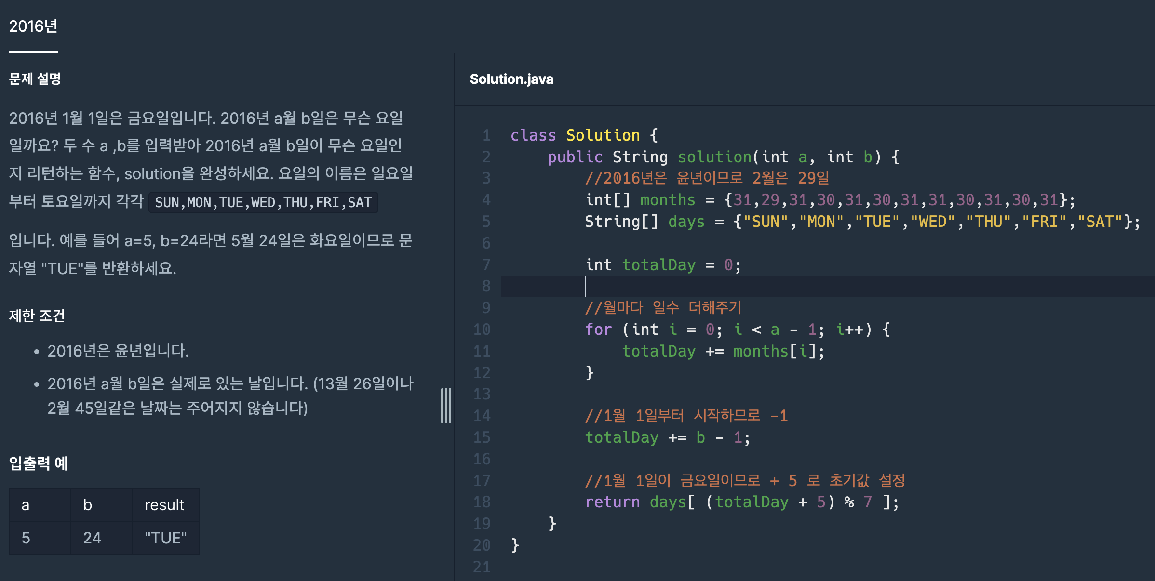Click 'totalDay += b - 1;' line
This screenshot has height=581, width=1155.
(x=668, y=437)
